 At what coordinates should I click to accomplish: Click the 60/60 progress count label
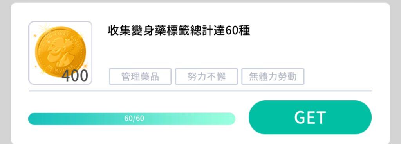pyautogui.click(x=134, y=119)
